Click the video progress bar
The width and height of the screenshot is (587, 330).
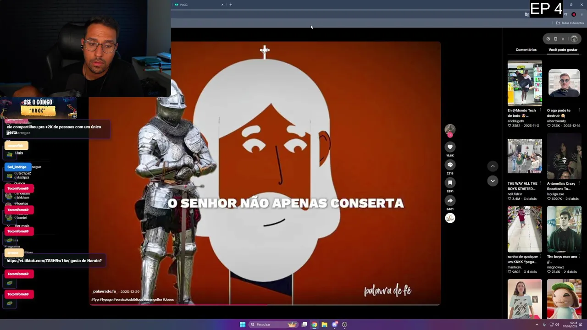point(265,304)
